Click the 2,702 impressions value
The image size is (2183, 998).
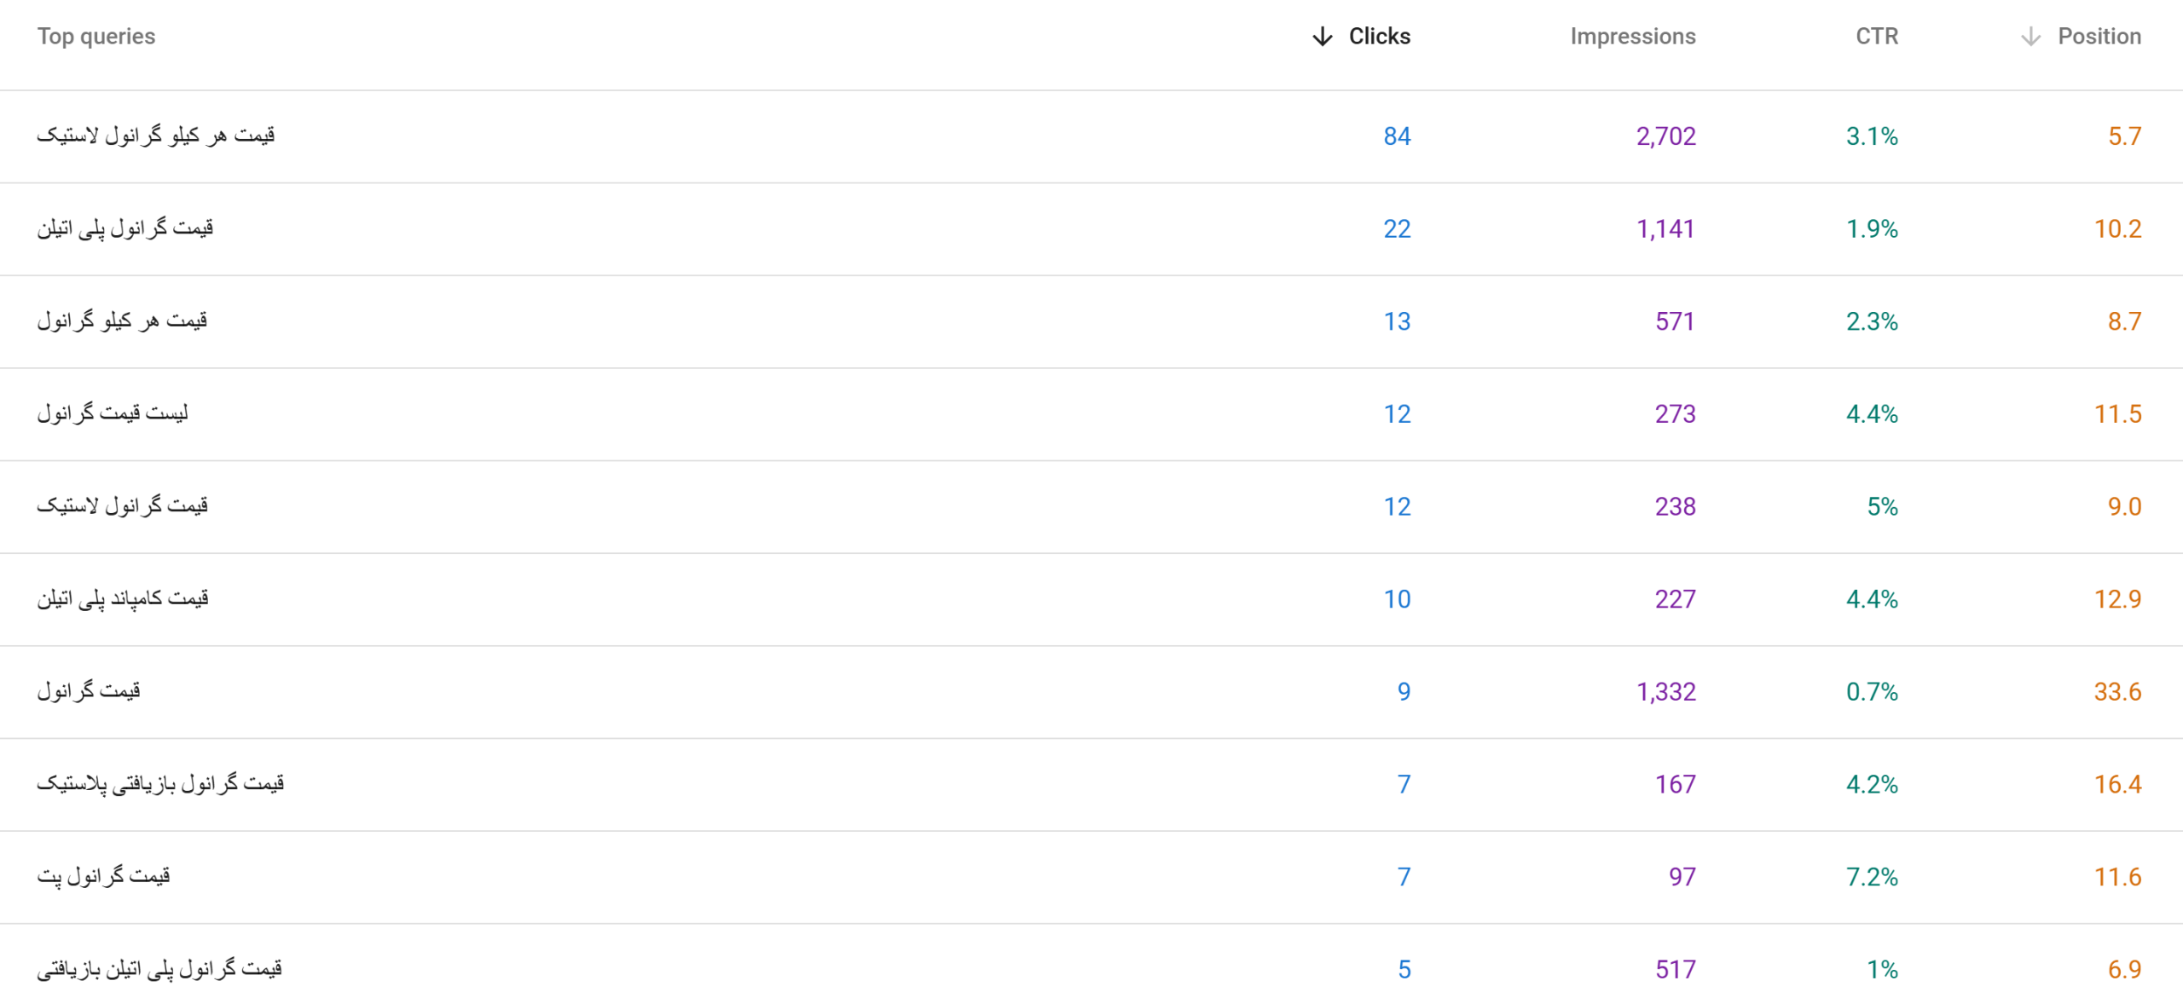(x=1665, y=136)
